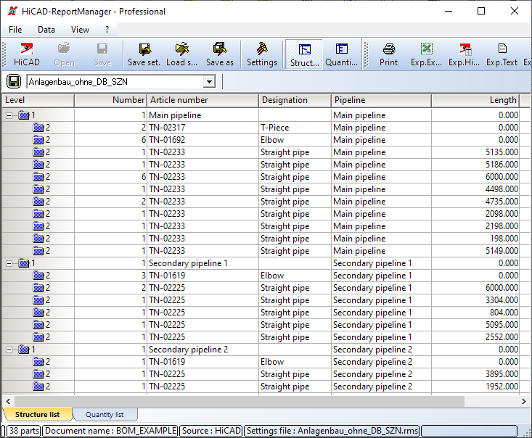Click folder icon of the 3895.000 length row

click(x=38, y=374)
